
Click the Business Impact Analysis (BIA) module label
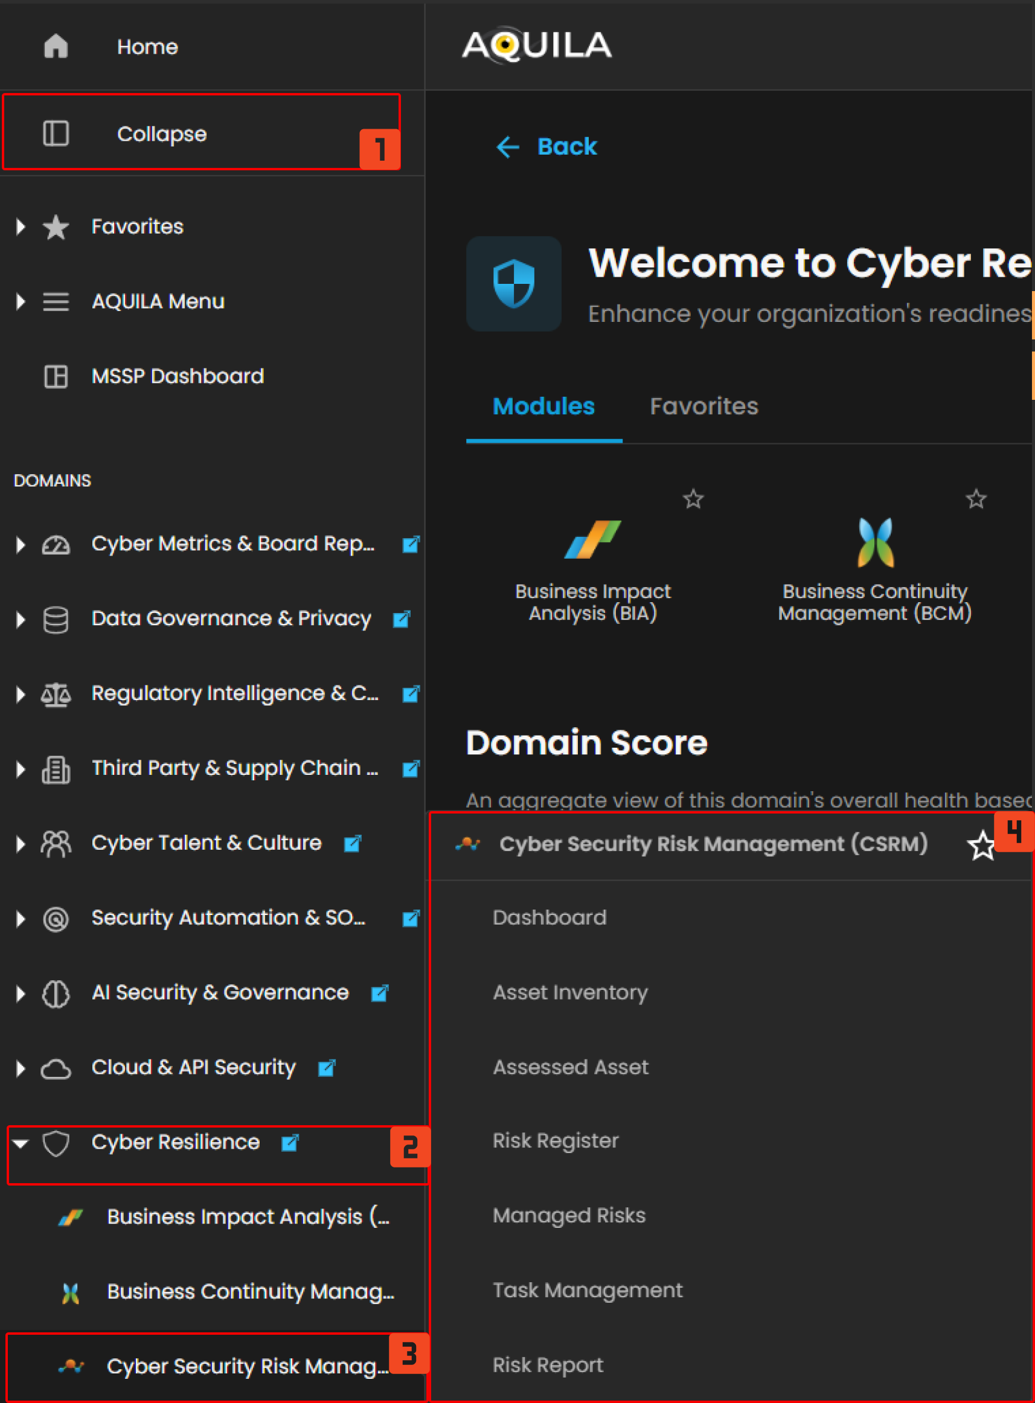pos(593,602)
